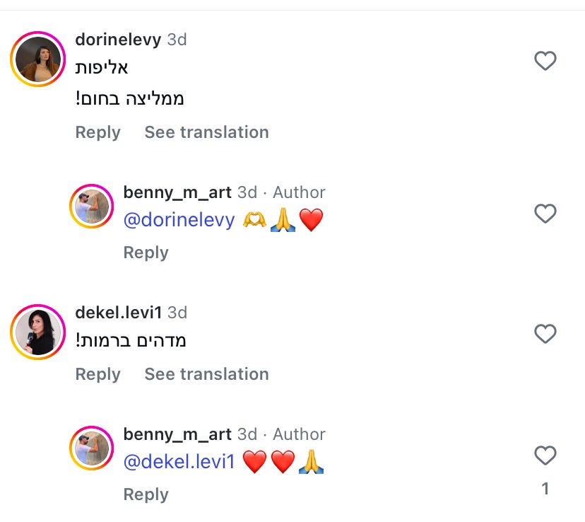Reply to dorinelevy's comment
Screen dimensions: 585x522
tap(97, 132)
